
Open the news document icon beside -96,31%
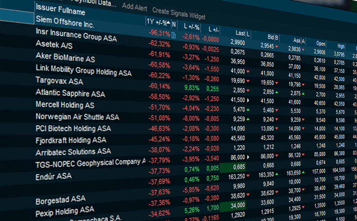point(174,36)
